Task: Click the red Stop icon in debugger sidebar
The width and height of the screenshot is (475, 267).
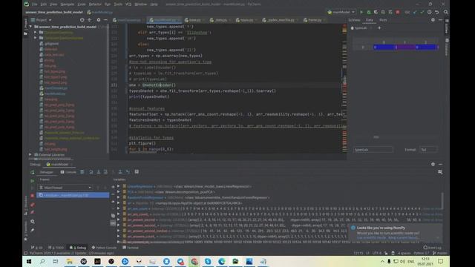Action: [x=33, y=196]
